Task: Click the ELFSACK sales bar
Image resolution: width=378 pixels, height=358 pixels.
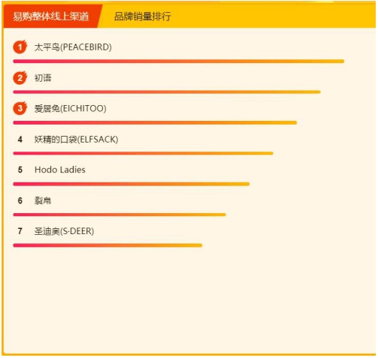Action: (x=143, y=153)
